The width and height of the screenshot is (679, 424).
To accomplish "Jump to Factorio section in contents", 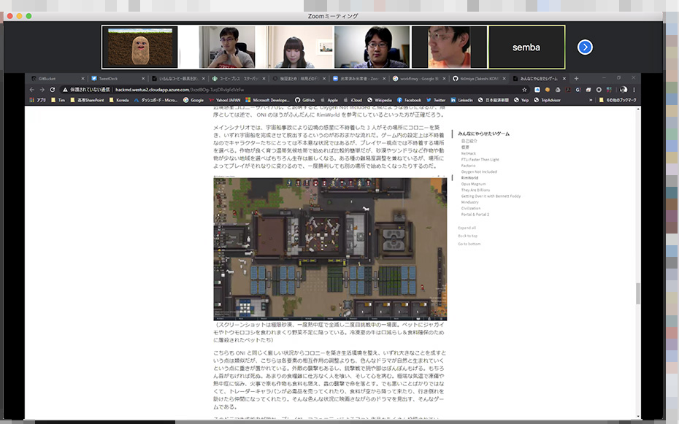I will pos(468,165).
